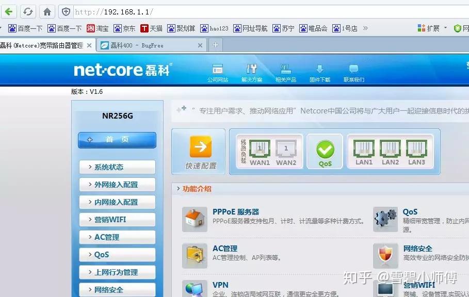
Task: Click the 首页 home button
Action: coord(117,140)
